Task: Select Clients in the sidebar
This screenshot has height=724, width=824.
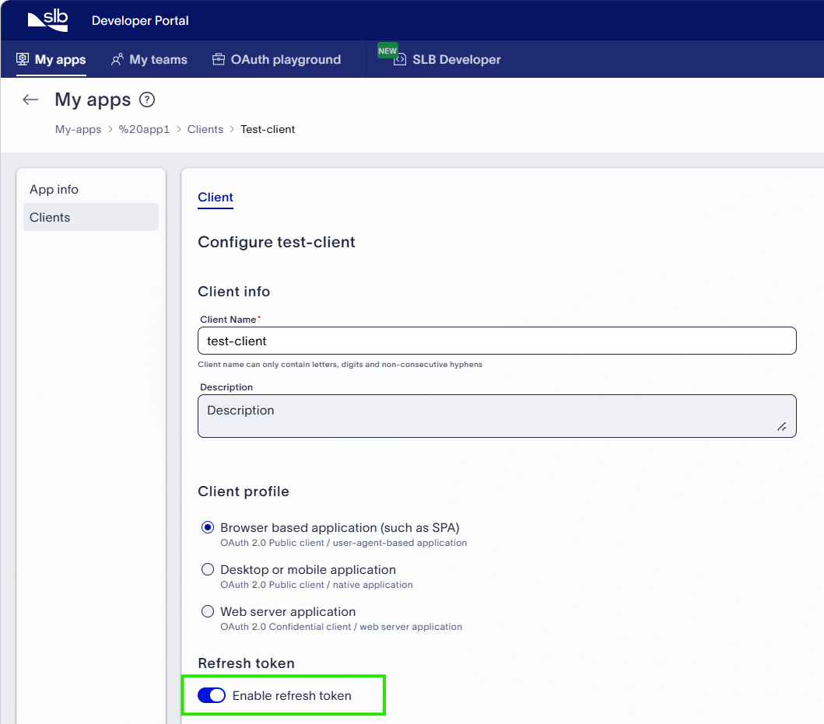Action: pos(91,217)
